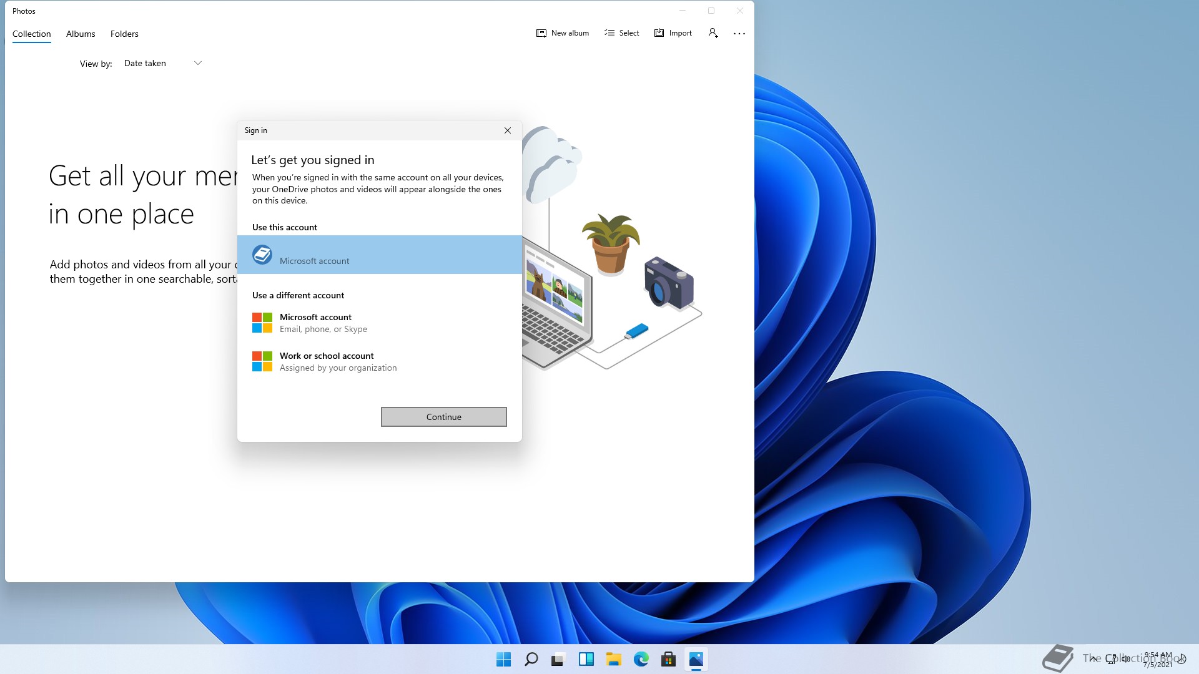Image resolution: width=1199 pixels, height=674 pixels.
Task: Launch Microsoft Edge from taskbar
Action: [x=641, y=659]
